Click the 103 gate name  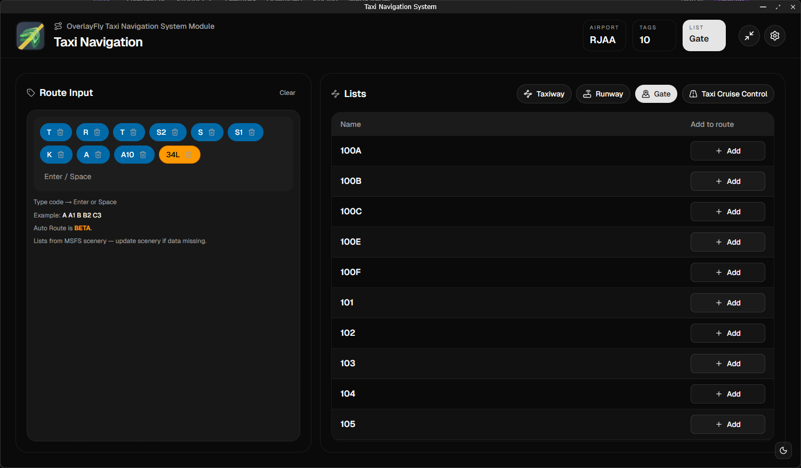click(x=348, y=364)
